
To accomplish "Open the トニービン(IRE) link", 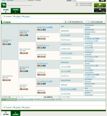I will coord(66,71).
